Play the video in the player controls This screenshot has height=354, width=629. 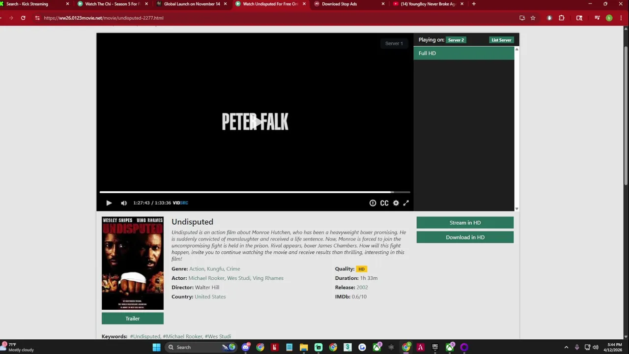tap(109, 203)
